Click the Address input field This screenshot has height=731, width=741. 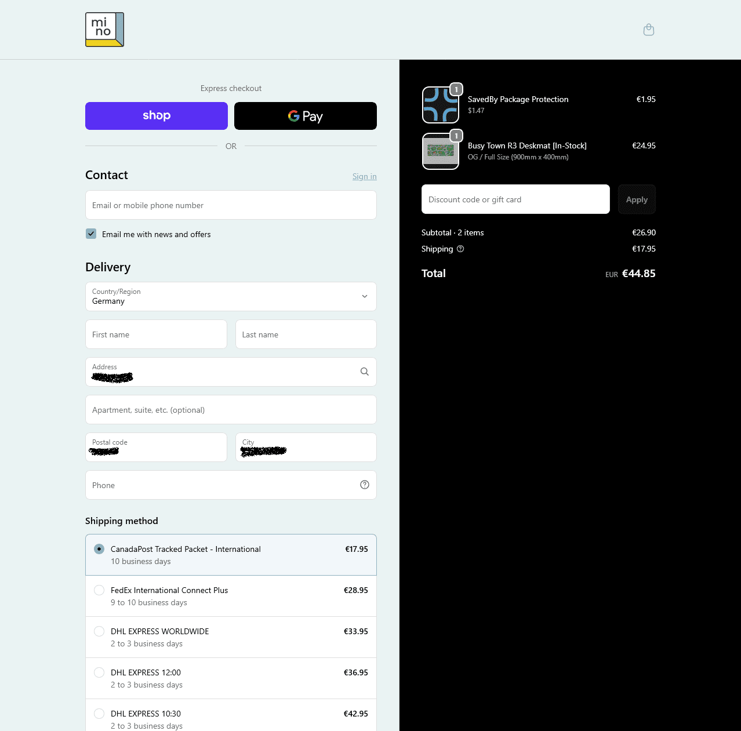[231, 372]
